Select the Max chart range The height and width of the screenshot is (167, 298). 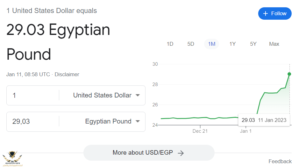point(274,44)
